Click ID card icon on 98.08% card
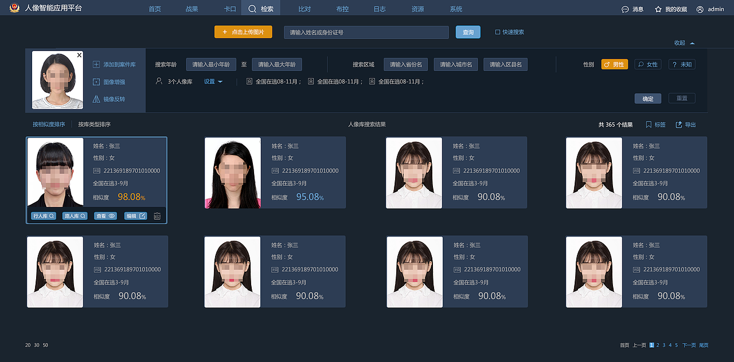Image resolution: width=734 pixels, height=362 pixels. (96, 170)
